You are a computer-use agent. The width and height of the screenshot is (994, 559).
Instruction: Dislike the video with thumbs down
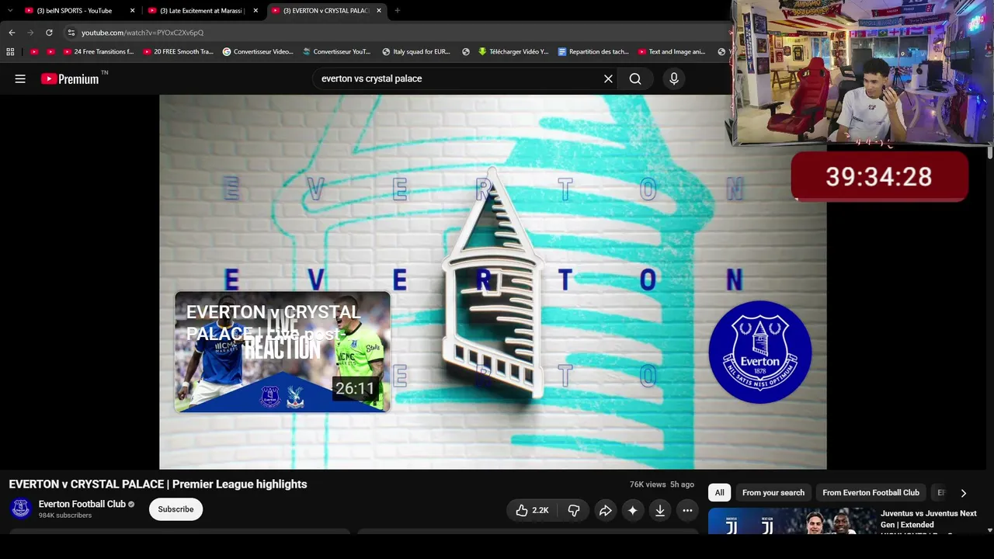(x=574, y=510)
